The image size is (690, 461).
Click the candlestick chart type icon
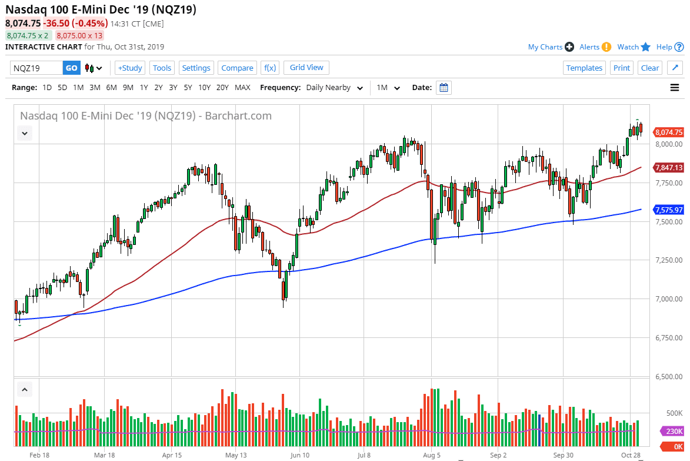point(90,68)
